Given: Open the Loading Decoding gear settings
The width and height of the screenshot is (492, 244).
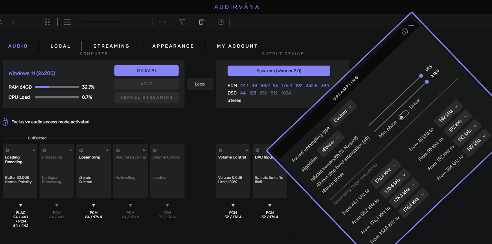Looking at the screenshot, I should click(7, 150).
